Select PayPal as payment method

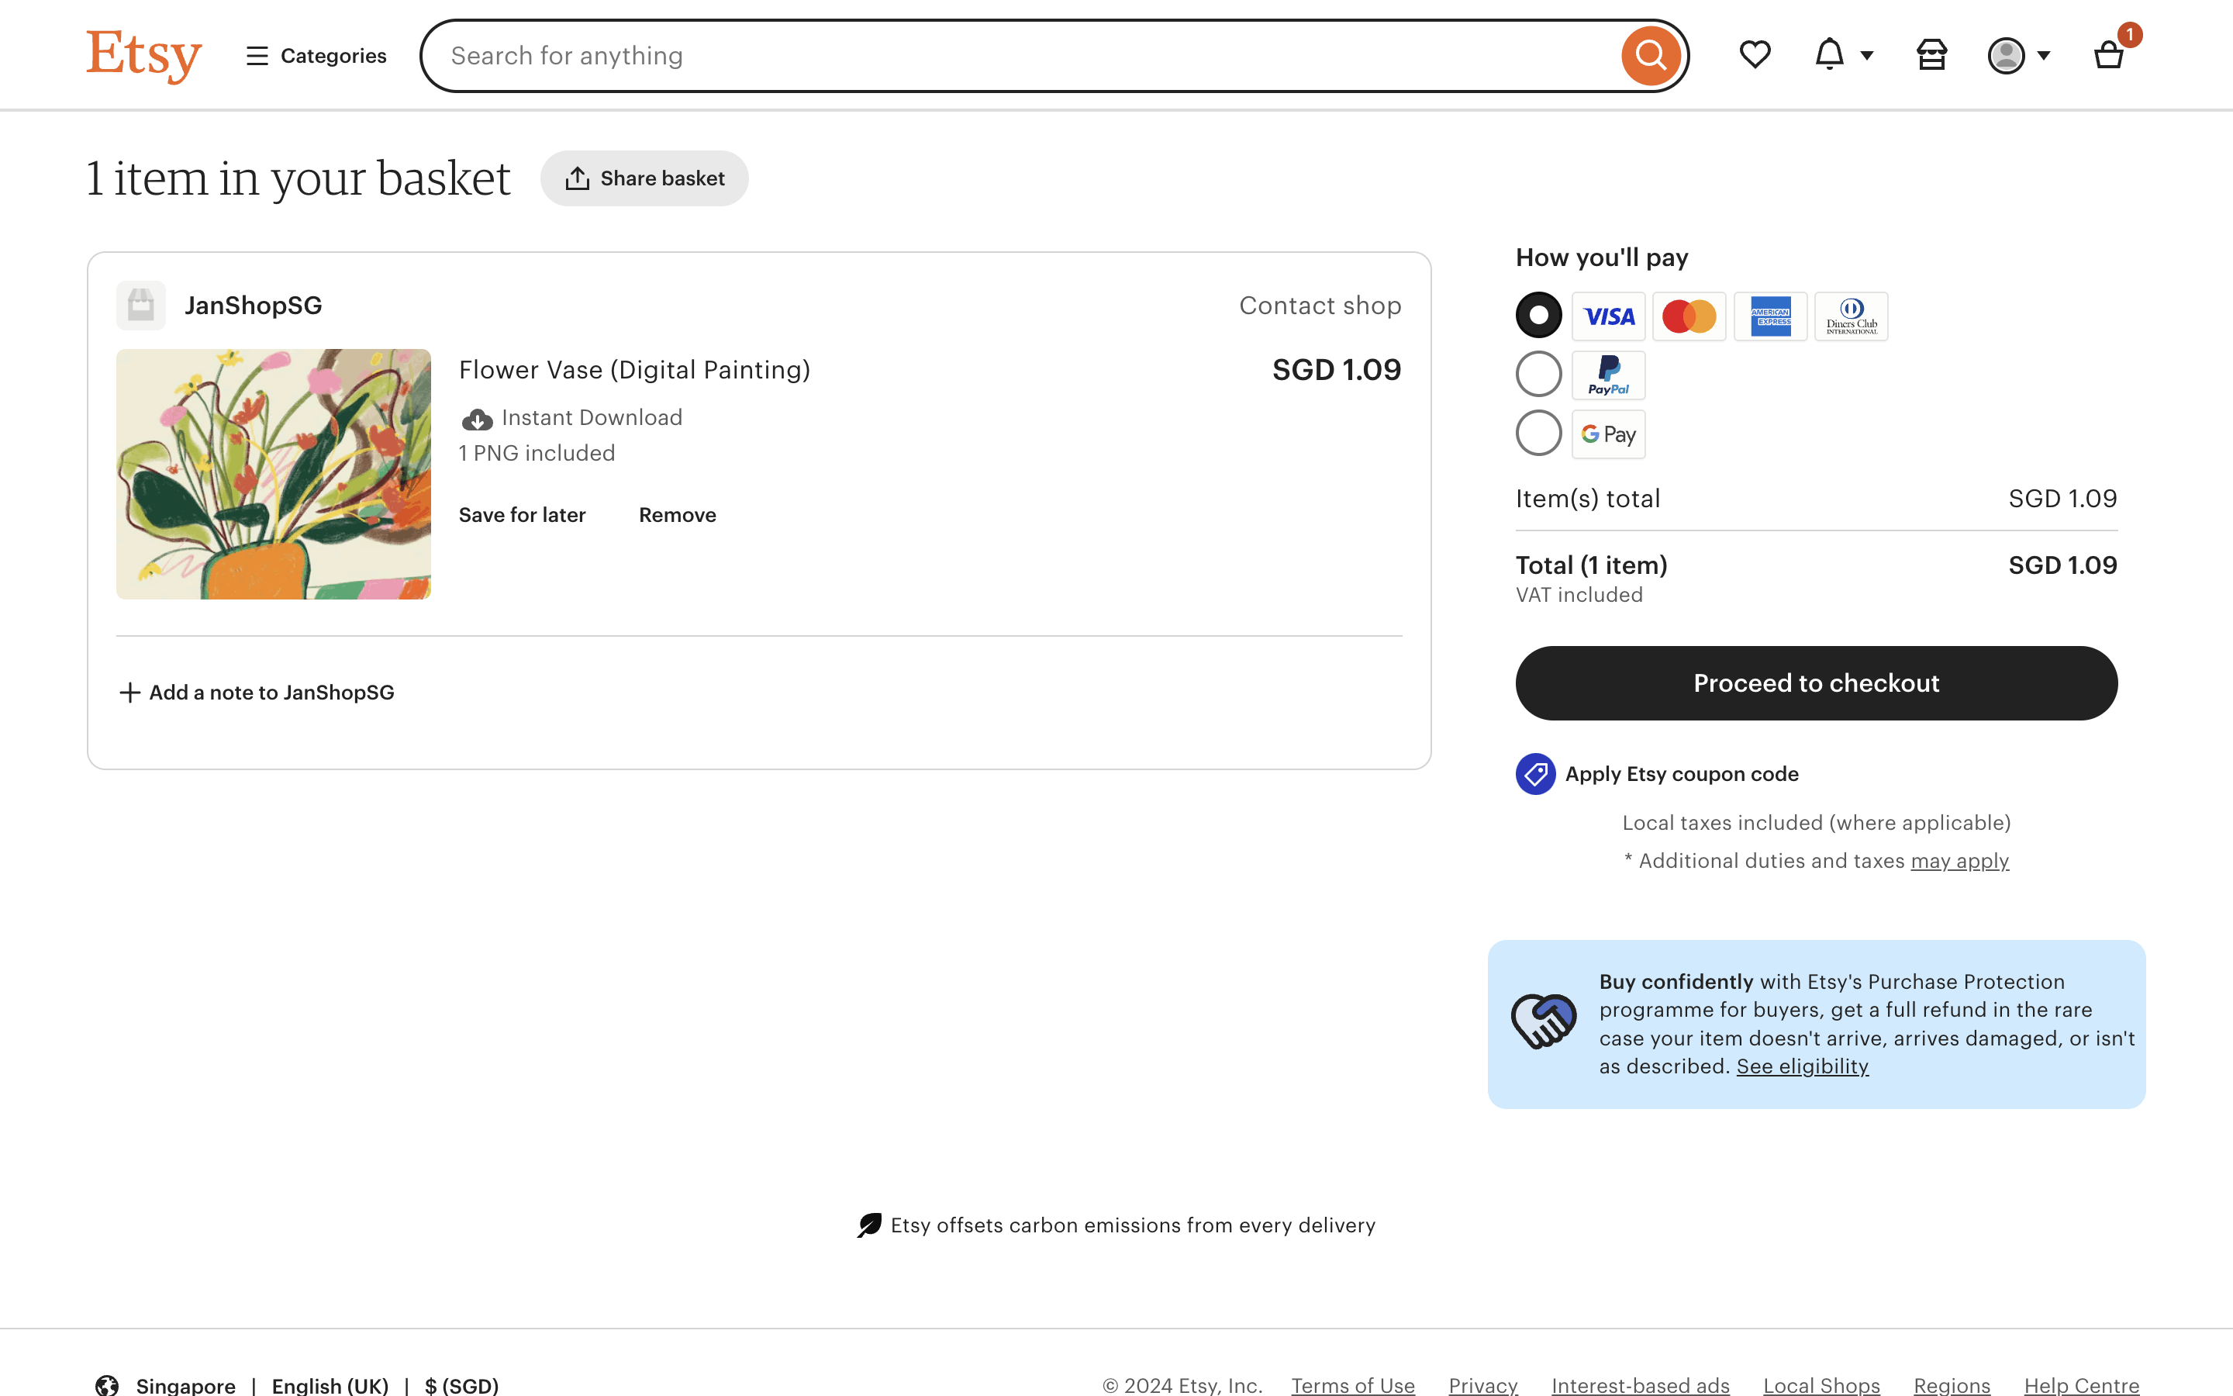pos(1538,375)
